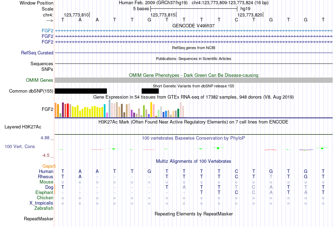
Task: Click the RefSeq genes from NCBI title
Action: click(193, 48)
